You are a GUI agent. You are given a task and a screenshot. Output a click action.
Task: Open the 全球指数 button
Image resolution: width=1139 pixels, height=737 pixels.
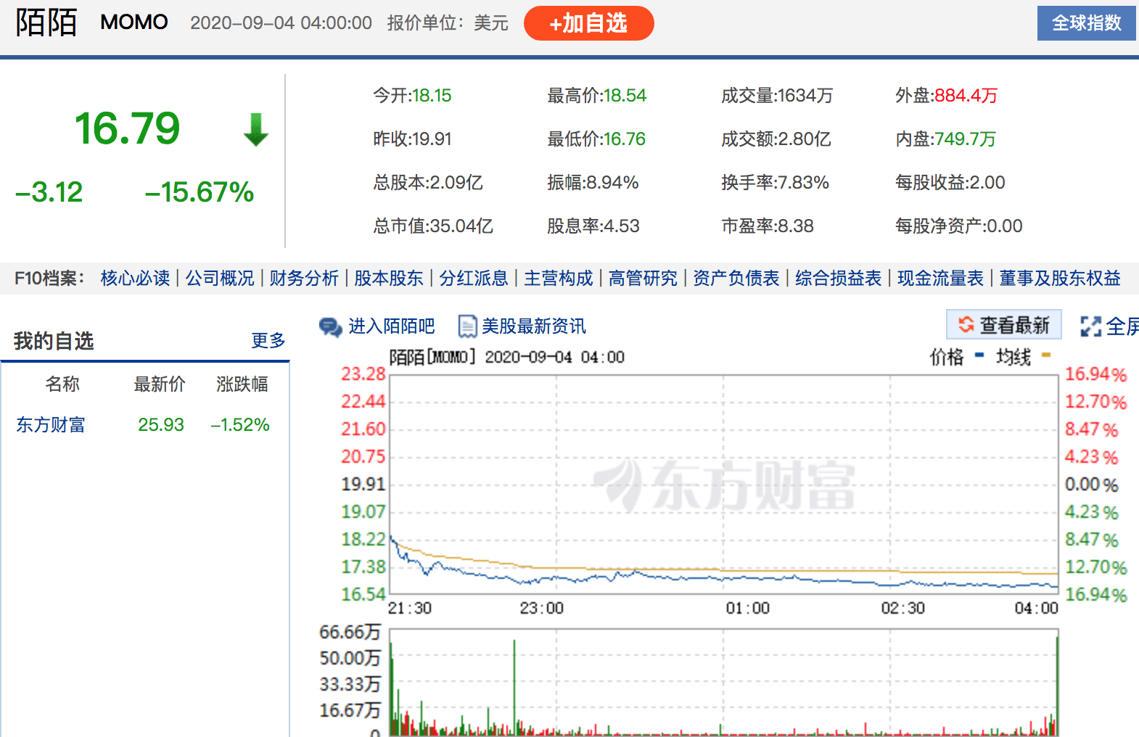coord(1086,23)
